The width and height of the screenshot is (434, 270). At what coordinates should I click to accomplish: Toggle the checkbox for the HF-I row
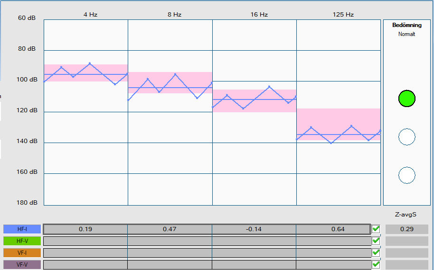coord(376,229)
